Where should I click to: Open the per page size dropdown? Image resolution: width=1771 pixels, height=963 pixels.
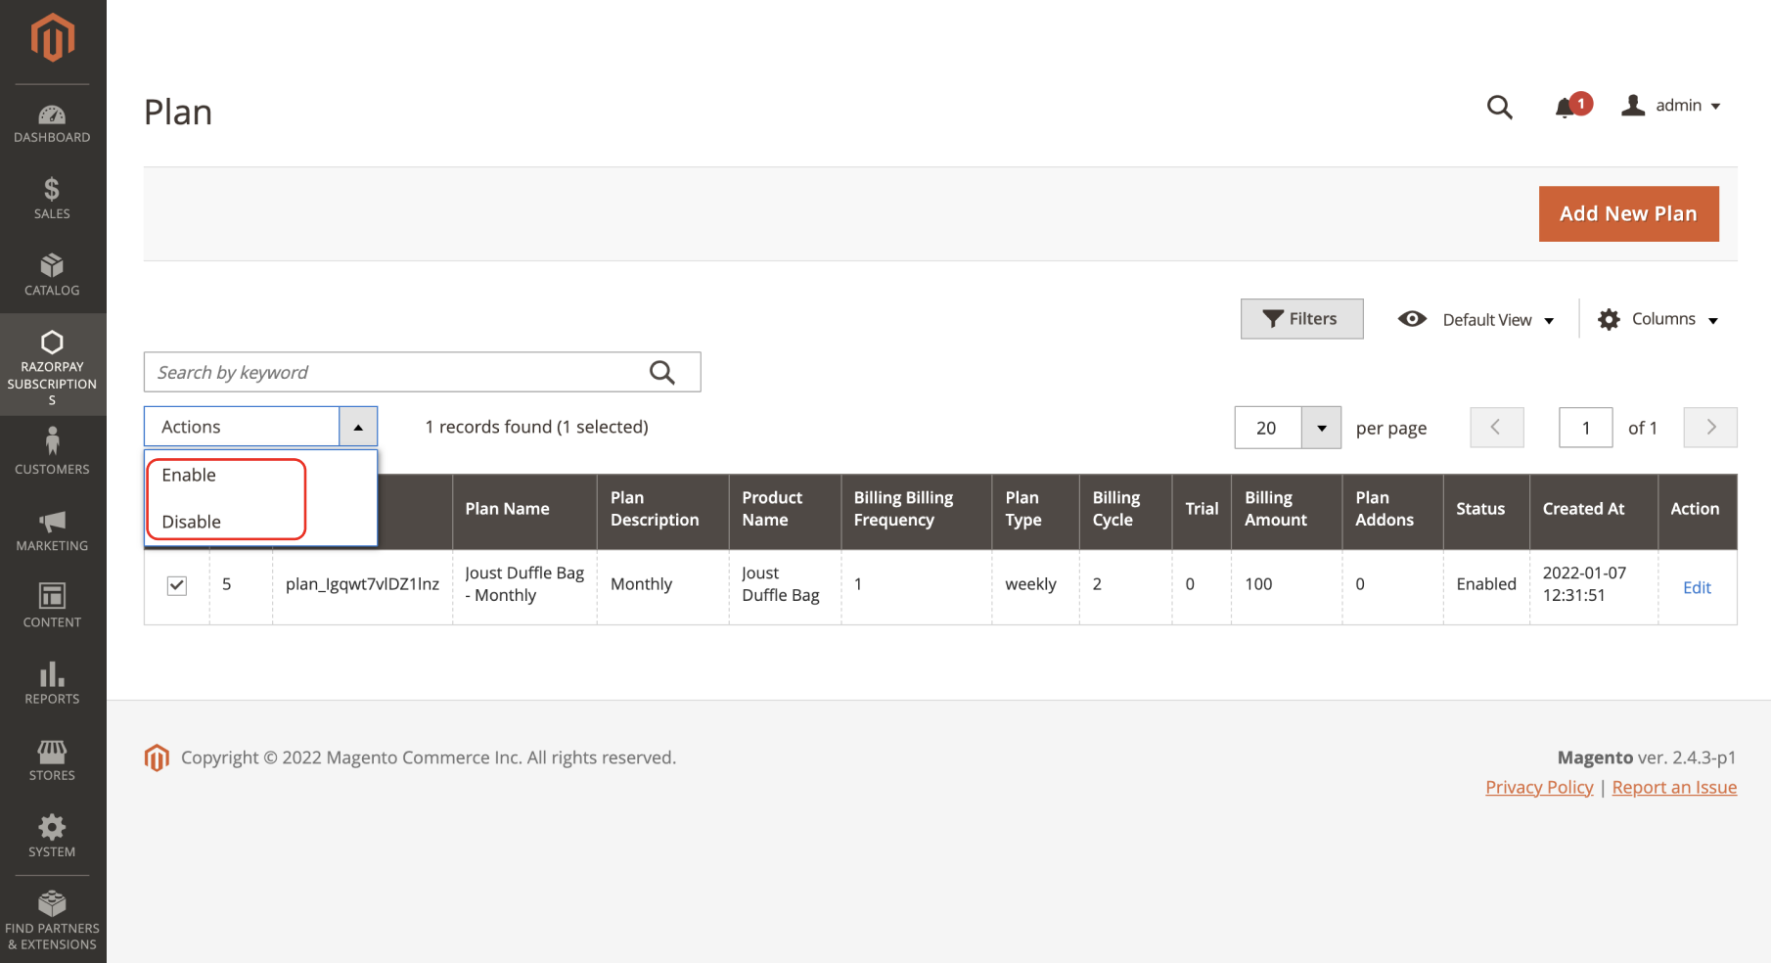(1321, 428)
